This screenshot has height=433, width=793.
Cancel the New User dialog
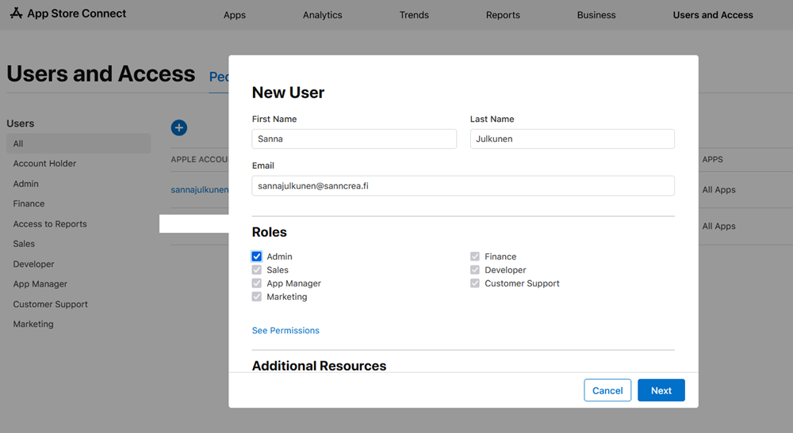point(607,390)
